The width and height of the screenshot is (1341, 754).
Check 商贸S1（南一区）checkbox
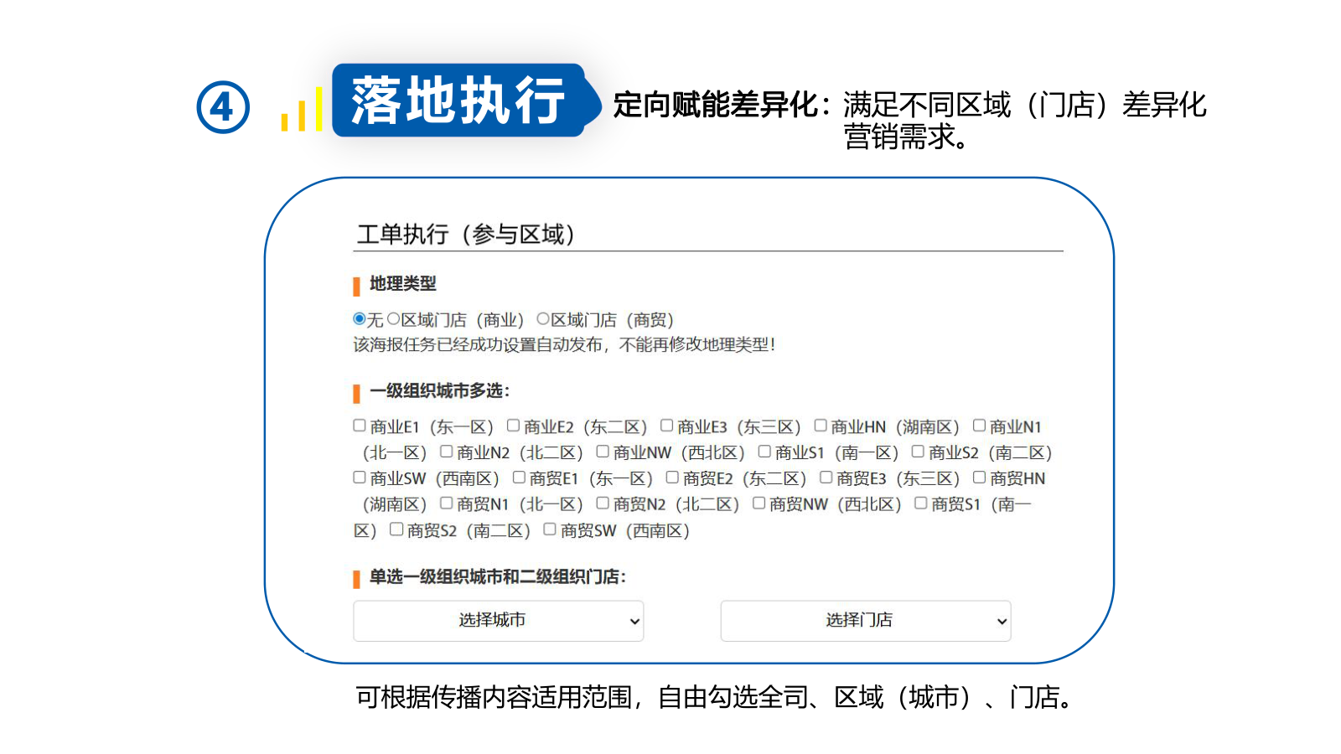coord(920,504)
